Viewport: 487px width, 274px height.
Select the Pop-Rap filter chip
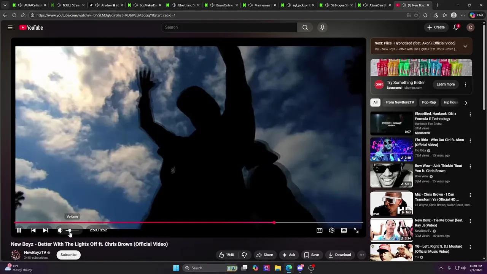point(429,102)
